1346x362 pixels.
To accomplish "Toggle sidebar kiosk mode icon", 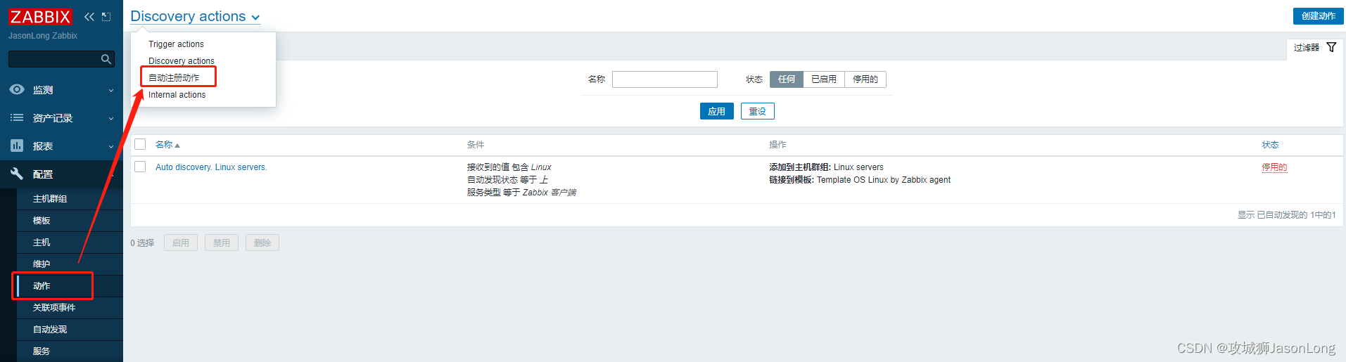I will (106, 17).
